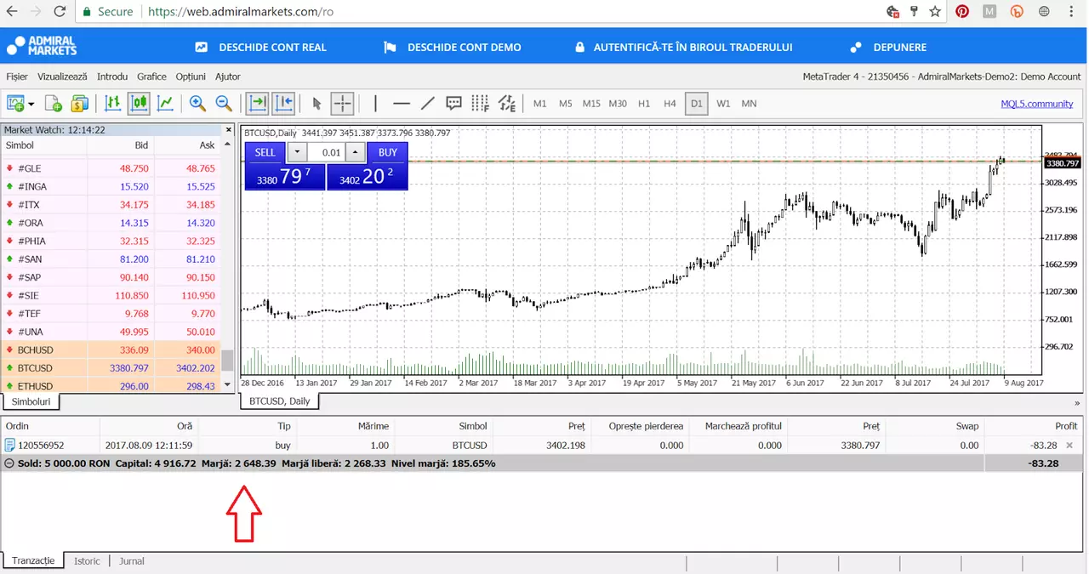Collapse the Sold balance summary row
This screenshot has height=574, width=1089.
point(9,463)
